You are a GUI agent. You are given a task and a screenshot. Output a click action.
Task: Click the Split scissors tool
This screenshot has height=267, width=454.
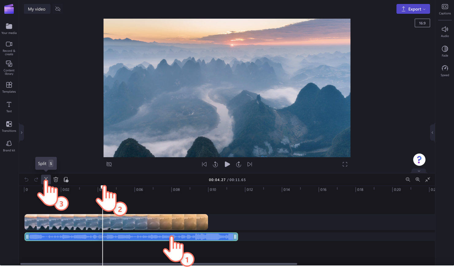point(46,179)
